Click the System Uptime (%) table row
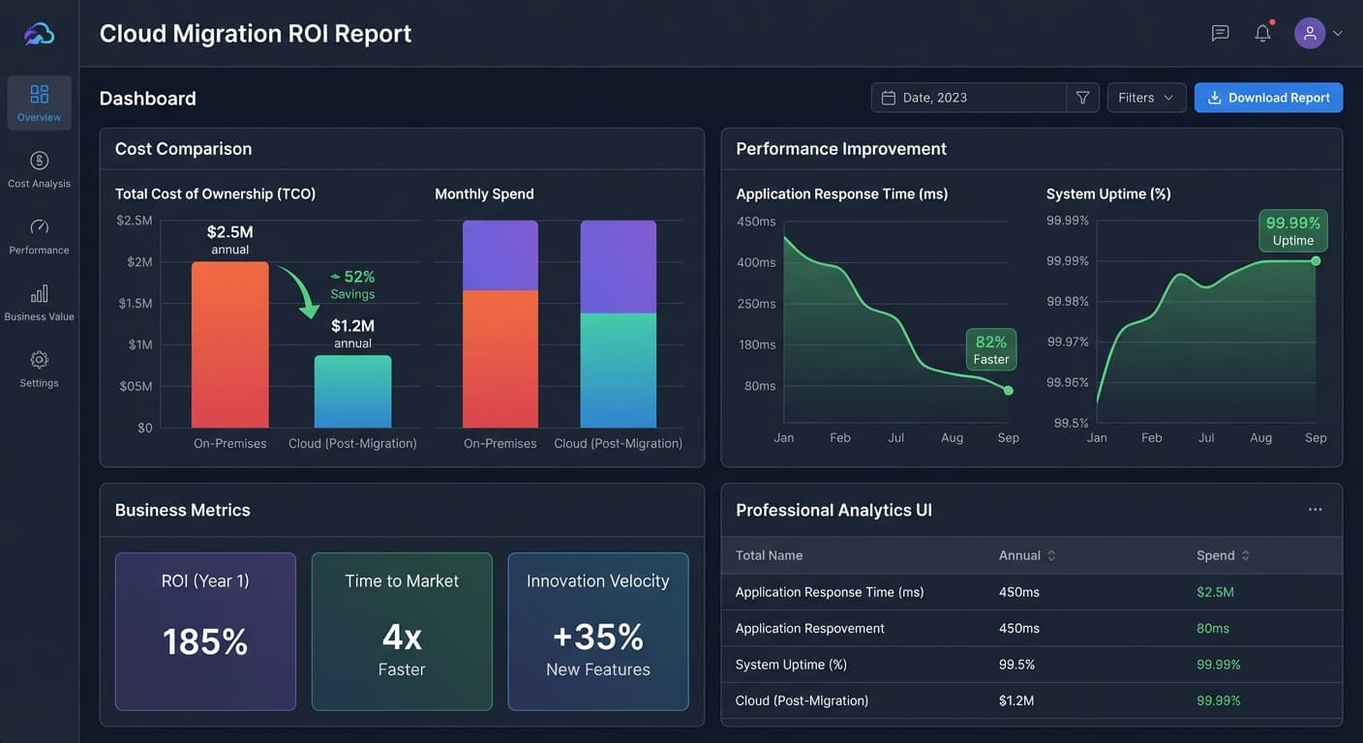This screenshot has width=1363, height=743. click(x=1032, y=665)
